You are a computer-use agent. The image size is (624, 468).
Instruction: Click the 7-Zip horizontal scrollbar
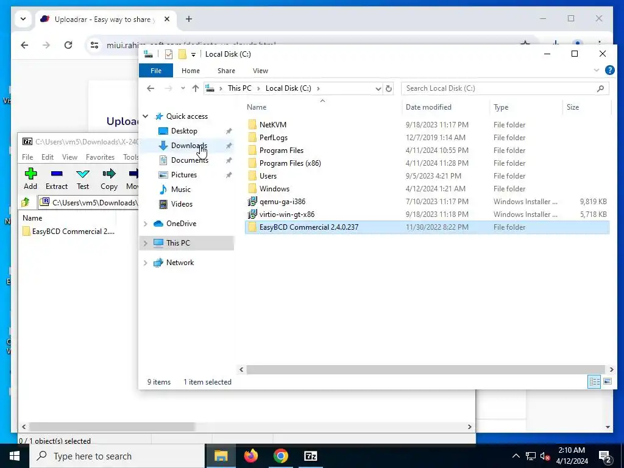coord(112,427)
